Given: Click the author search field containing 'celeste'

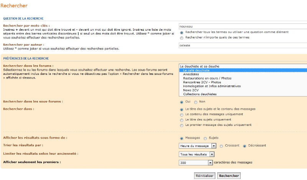Looking at the screenshot, I should click(243, 45).
